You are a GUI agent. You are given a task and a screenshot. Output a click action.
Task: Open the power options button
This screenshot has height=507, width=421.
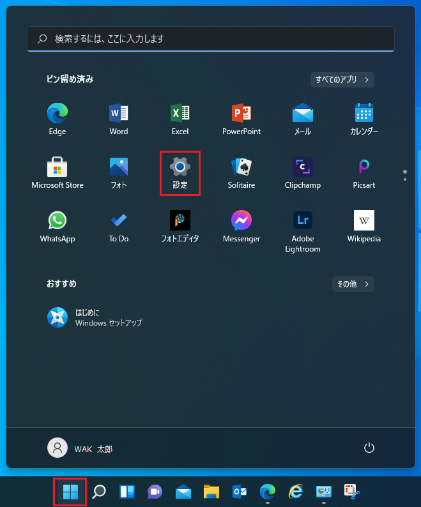pyautogui.click(x=369, y=448)
